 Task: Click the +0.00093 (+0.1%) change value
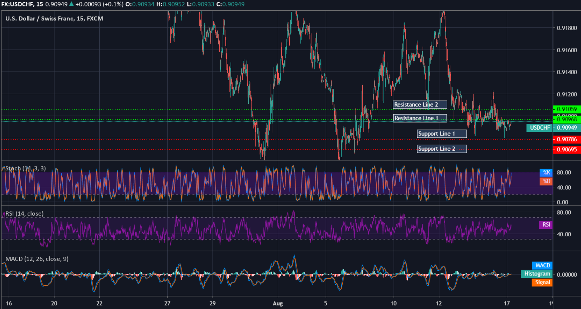coord(99,4)
